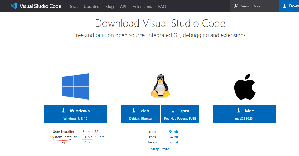
Task: Click the ".deb" label in the Linux list
Action: (152, 132)
